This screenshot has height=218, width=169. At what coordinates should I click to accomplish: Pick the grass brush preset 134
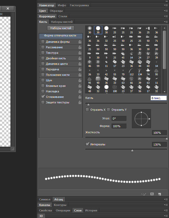tap(140, 71)
